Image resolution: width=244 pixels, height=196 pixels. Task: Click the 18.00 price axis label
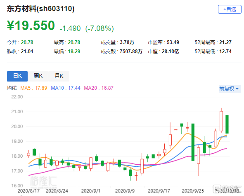tap(17, 156)
